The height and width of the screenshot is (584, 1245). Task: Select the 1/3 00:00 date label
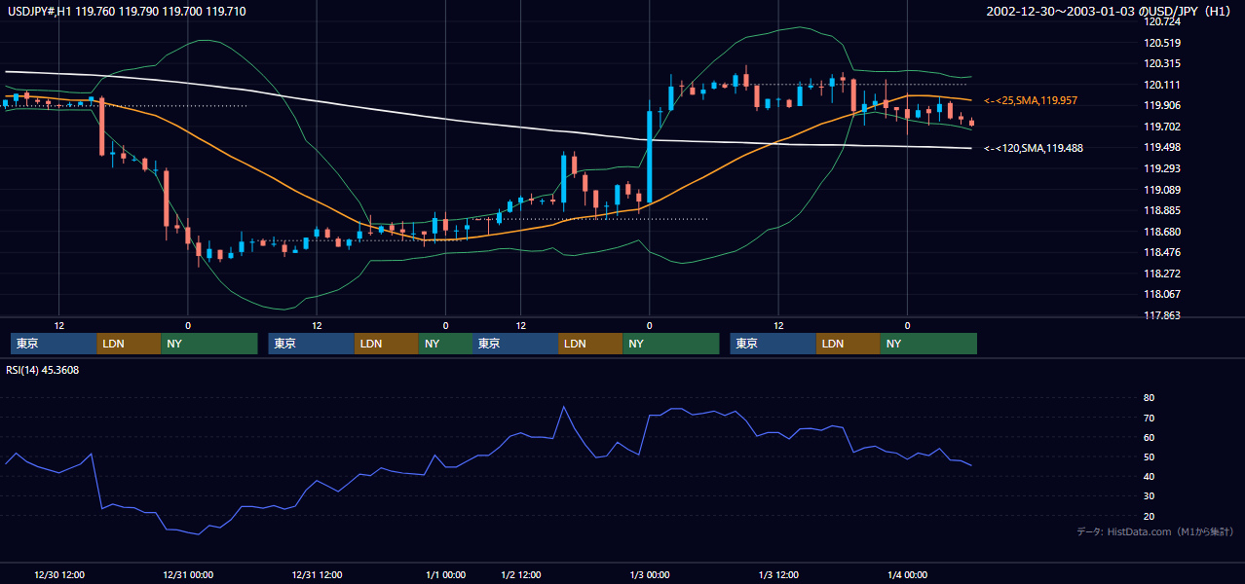[x=650, y=575]
